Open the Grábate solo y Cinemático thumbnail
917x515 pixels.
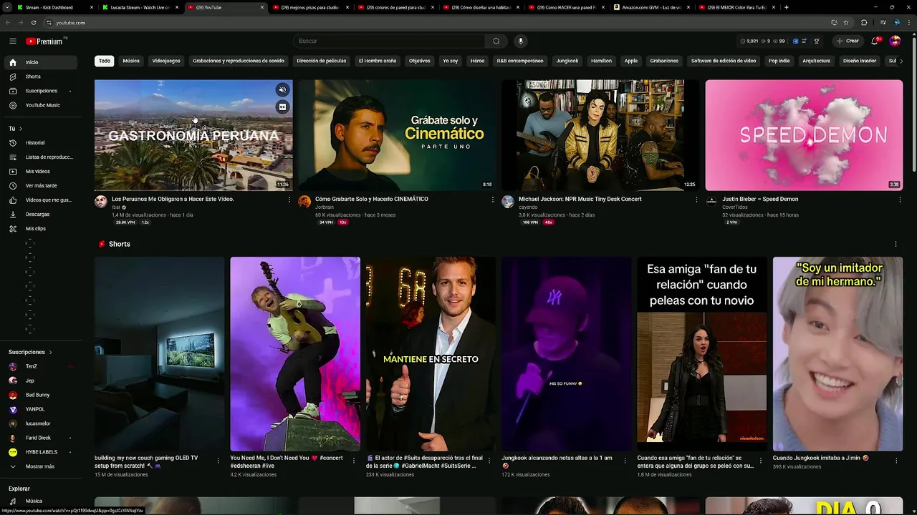[397, 135]
